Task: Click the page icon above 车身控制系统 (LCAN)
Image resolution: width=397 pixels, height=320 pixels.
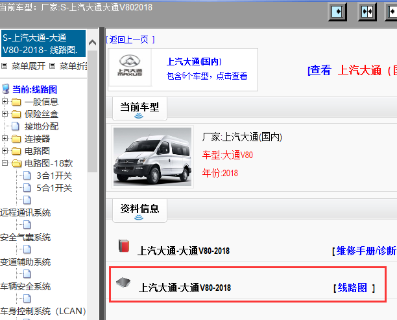Action: [27, 299]
